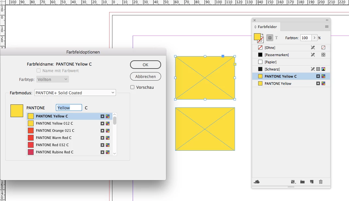Enable the Vorschau preview checkbox
Screen dimensions: 349x201
click(x=132, y=87)
